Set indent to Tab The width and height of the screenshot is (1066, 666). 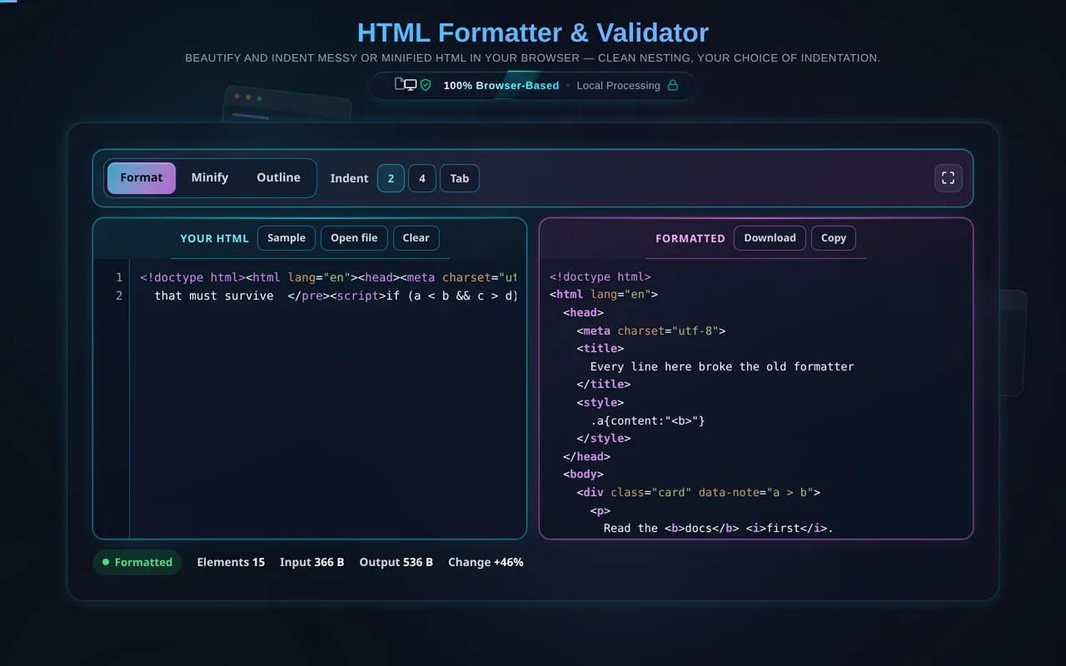(460, 178)
